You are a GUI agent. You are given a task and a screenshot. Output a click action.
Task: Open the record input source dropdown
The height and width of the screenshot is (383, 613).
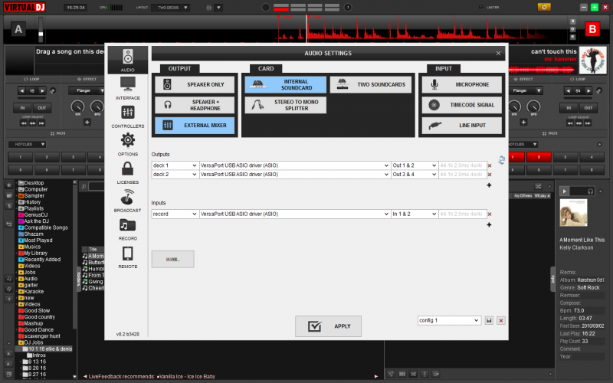coord(175,214)
